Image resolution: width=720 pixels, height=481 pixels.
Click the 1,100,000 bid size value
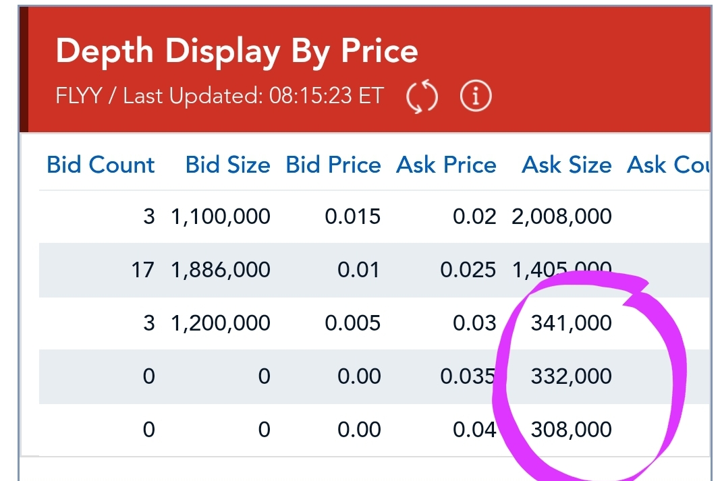point(220,217)
